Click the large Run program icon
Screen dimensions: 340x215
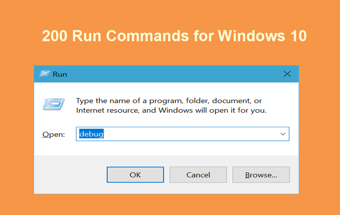click(53, 104)
